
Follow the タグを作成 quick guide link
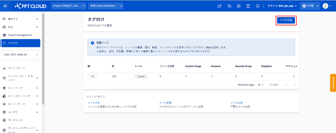pyautogui.click(x=94, y=103)
